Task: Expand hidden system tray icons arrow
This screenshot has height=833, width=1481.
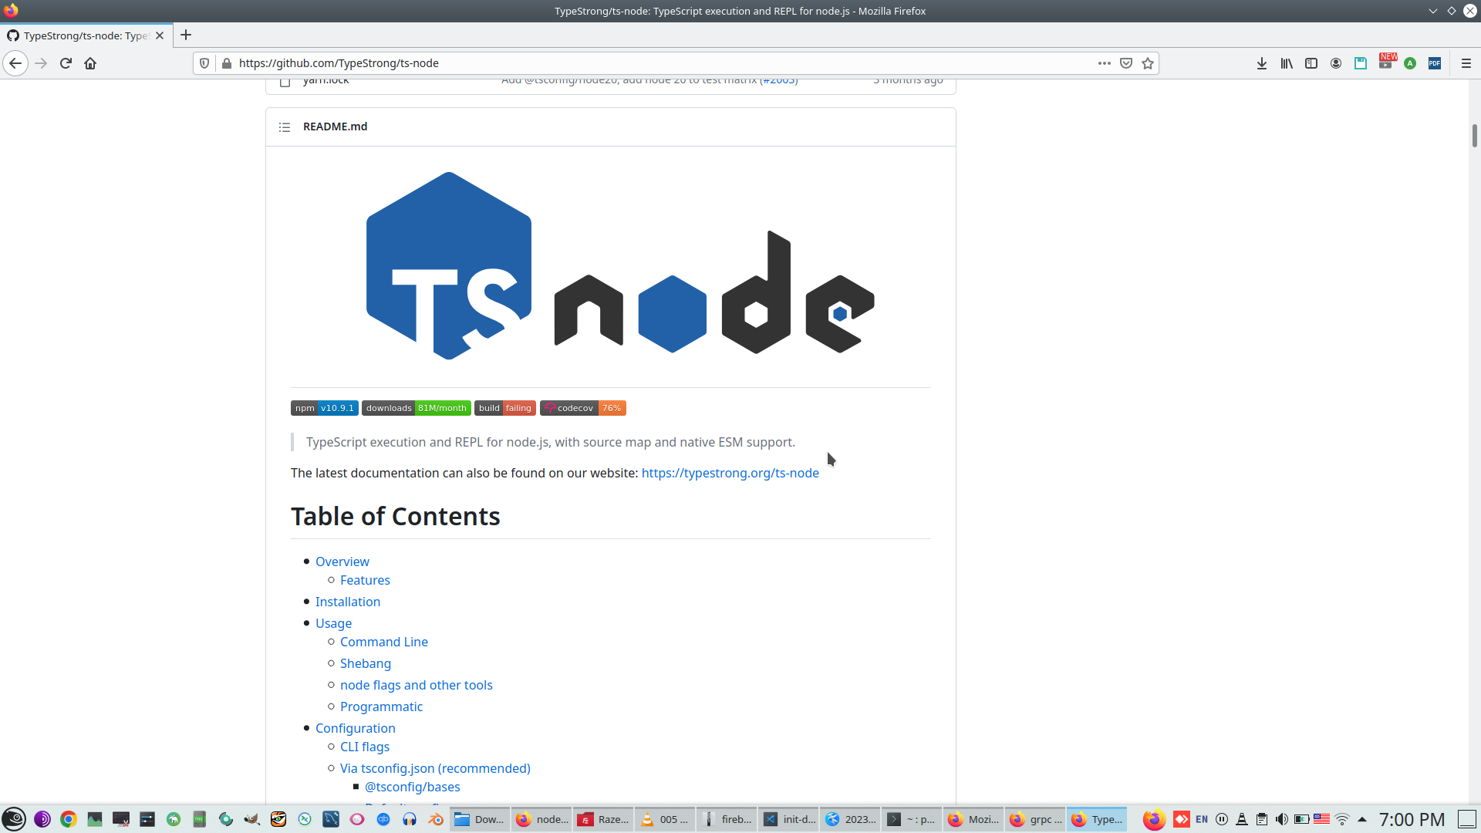Action: pos(1362,819)
